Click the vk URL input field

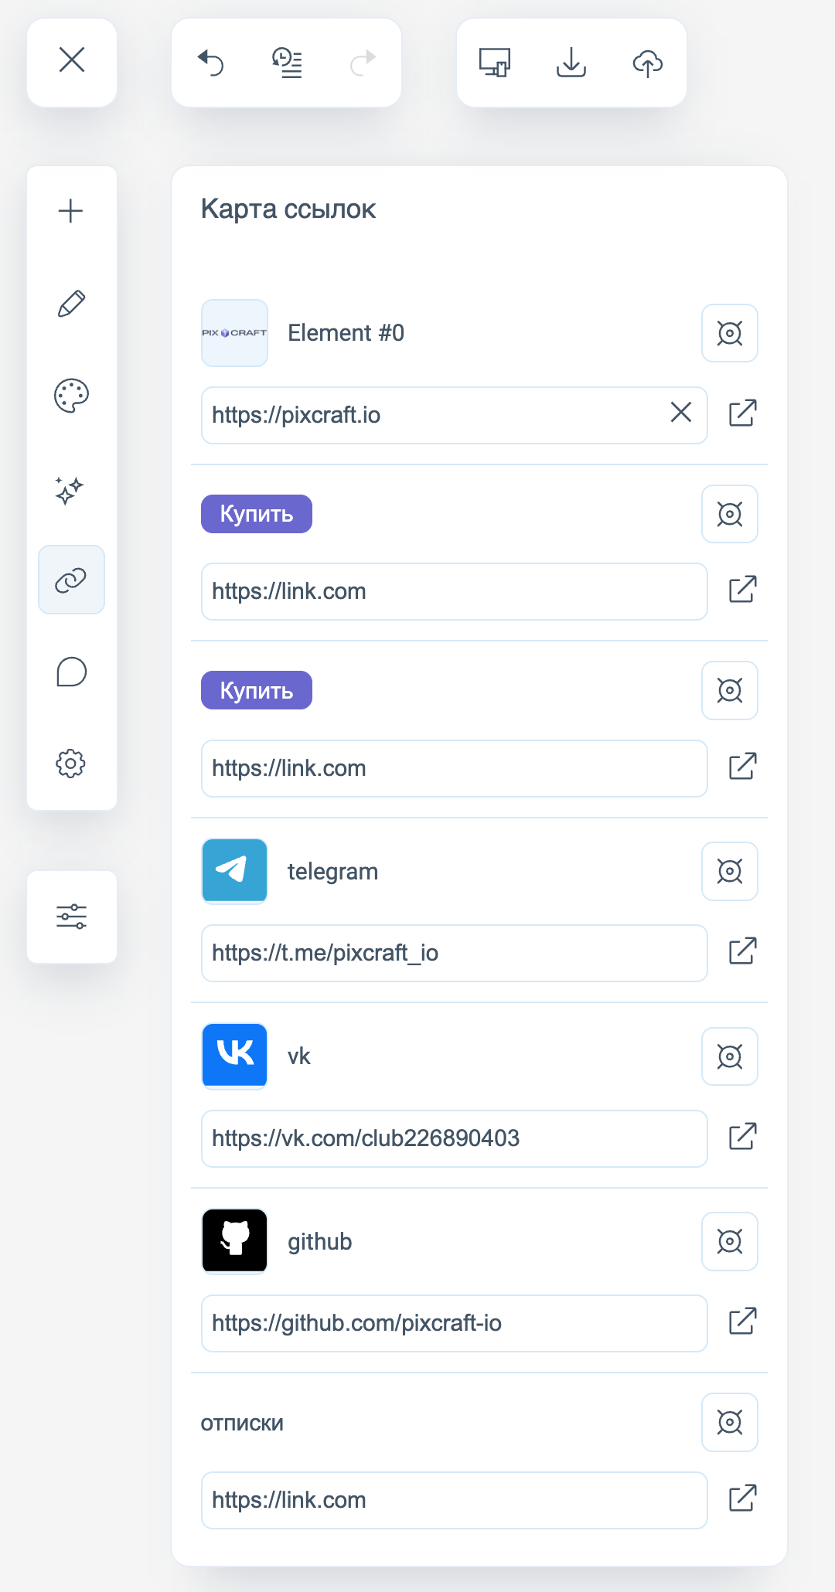(454, 1138)
